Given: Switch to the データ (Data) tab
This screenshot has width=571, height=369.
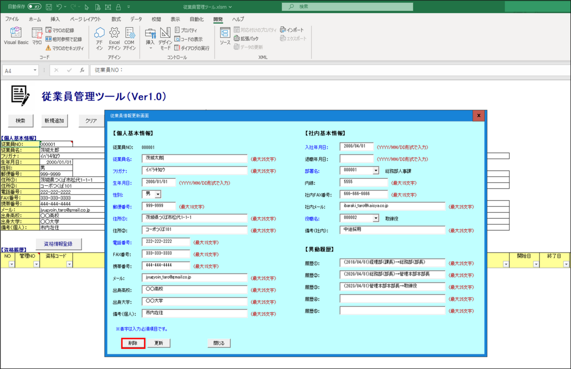Looking at the screenshot, I should [x=136, y=19].
